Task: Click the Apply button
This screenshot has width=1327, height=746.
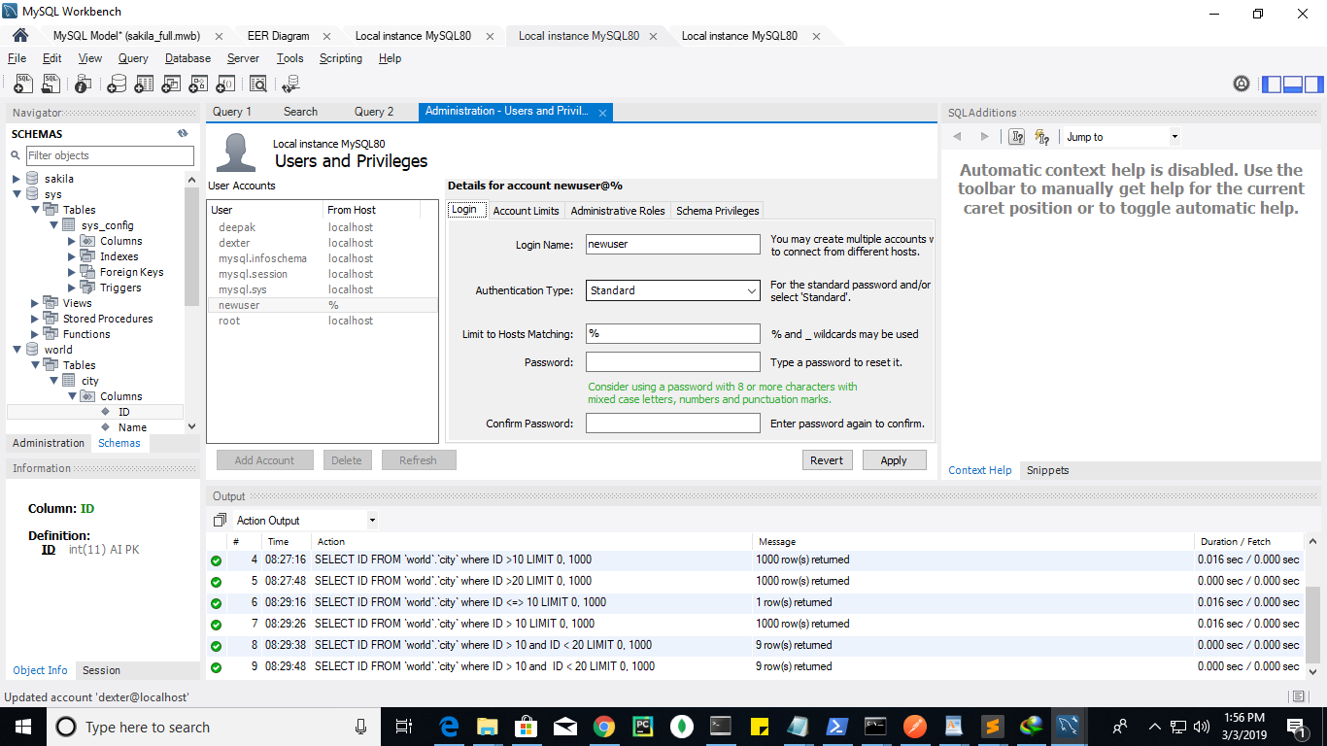Action: pyautogui.click(x=894, y=460)
